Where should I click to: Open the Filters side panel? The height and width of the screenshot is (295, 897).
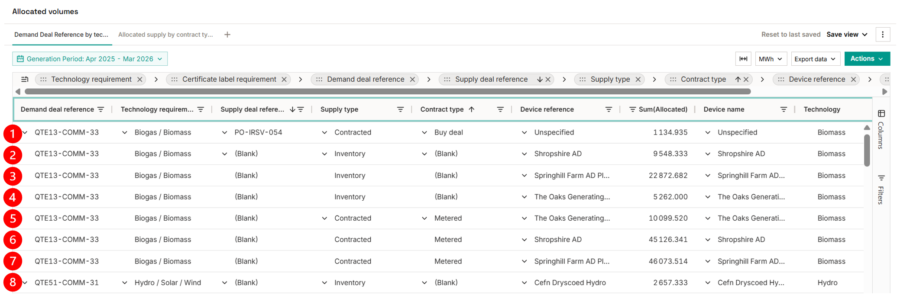point(881,189)
